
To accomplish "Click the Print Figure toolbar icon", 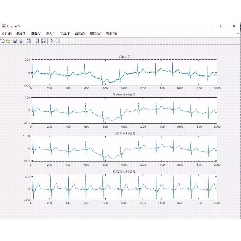I will click(21, 41).
